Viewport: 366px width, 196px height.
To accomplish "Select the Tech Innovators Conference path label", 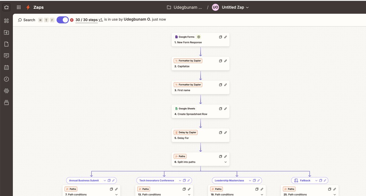I will point(157,180).
